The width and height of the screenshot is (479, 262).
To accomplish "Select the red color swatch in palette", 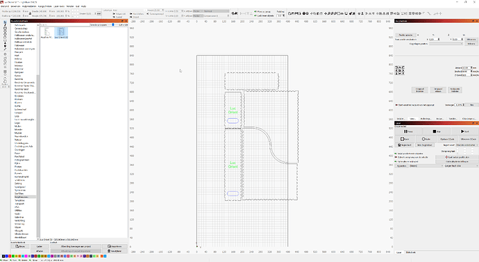I will pyautogui.click(x=10, y=256).
